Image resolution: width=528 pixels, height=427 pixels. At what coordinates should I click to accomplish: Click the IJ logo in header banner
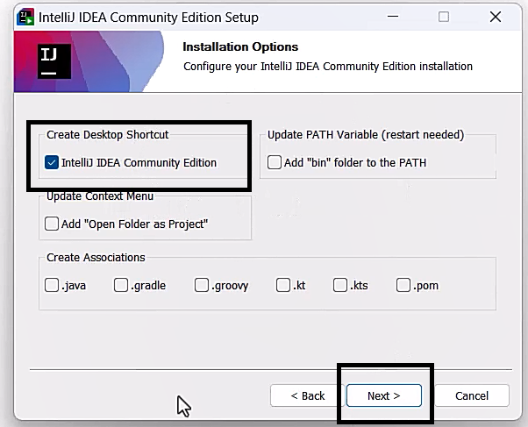click(x=54, y=61)
